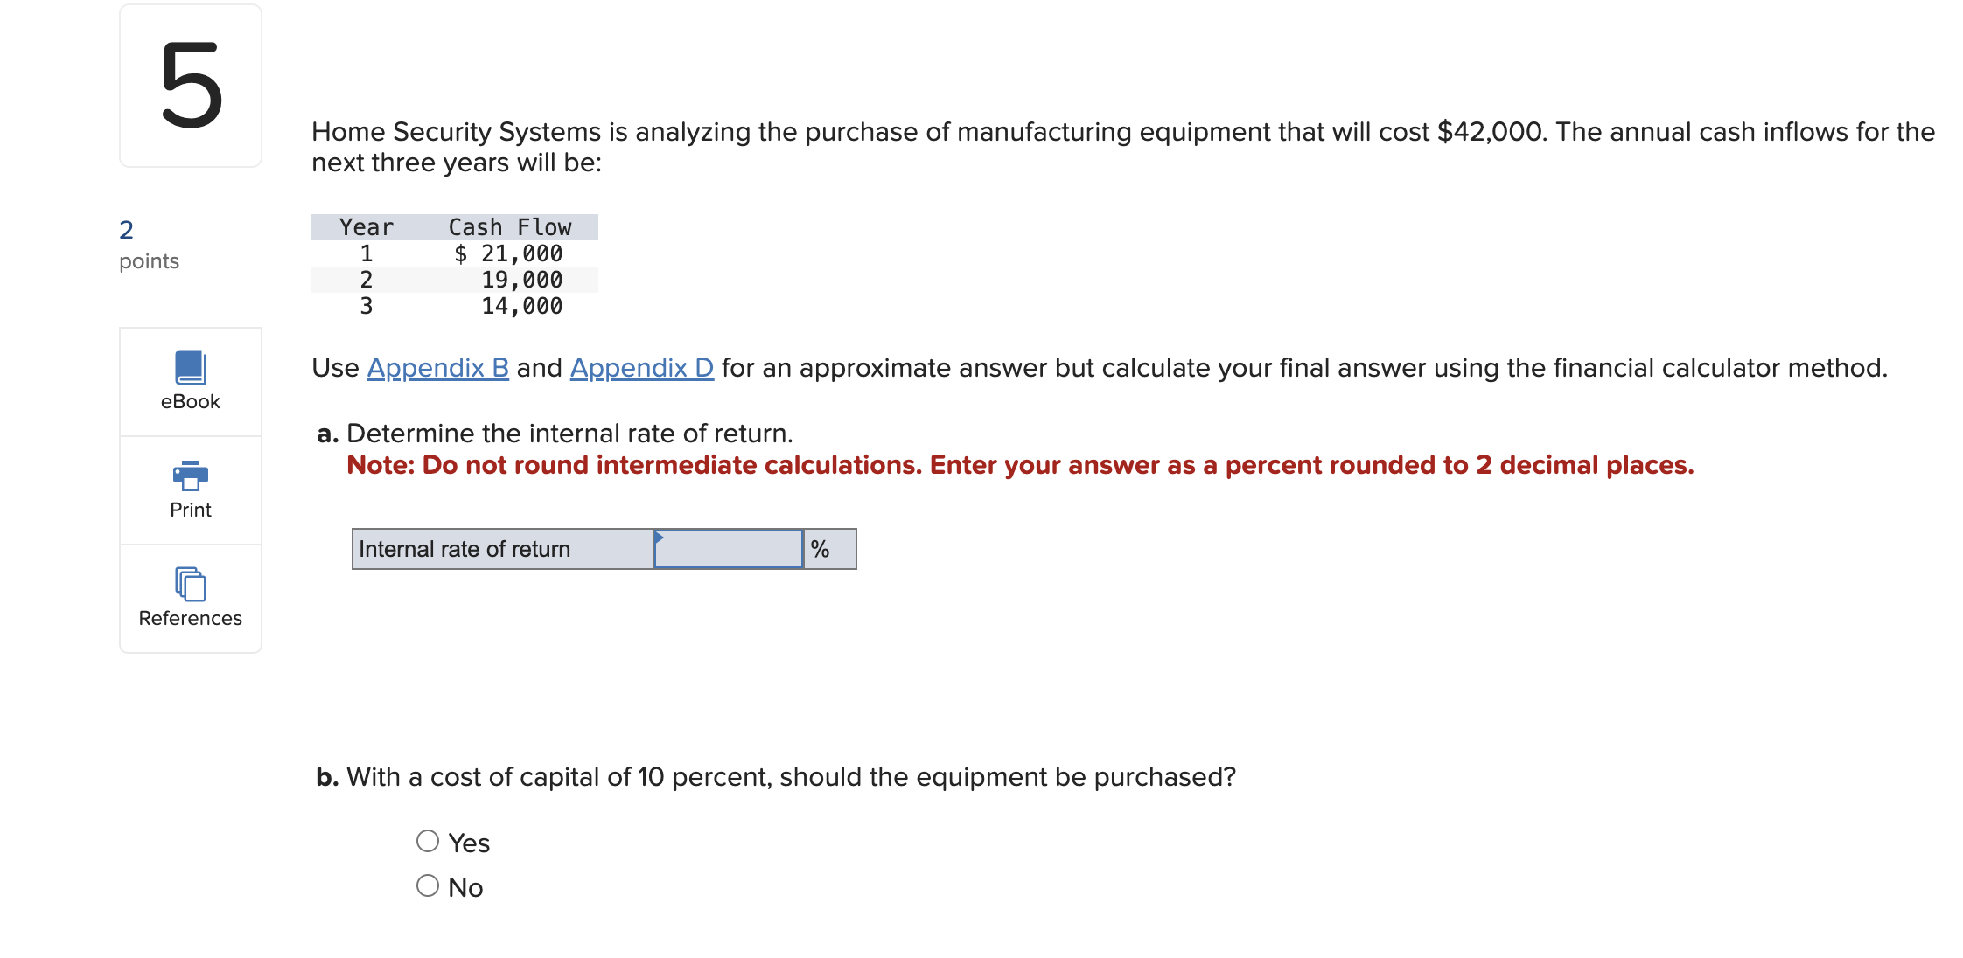This screenshot has width=1963, height=958.
Task: Select the No radio button
Action: (x=428, y=885)
